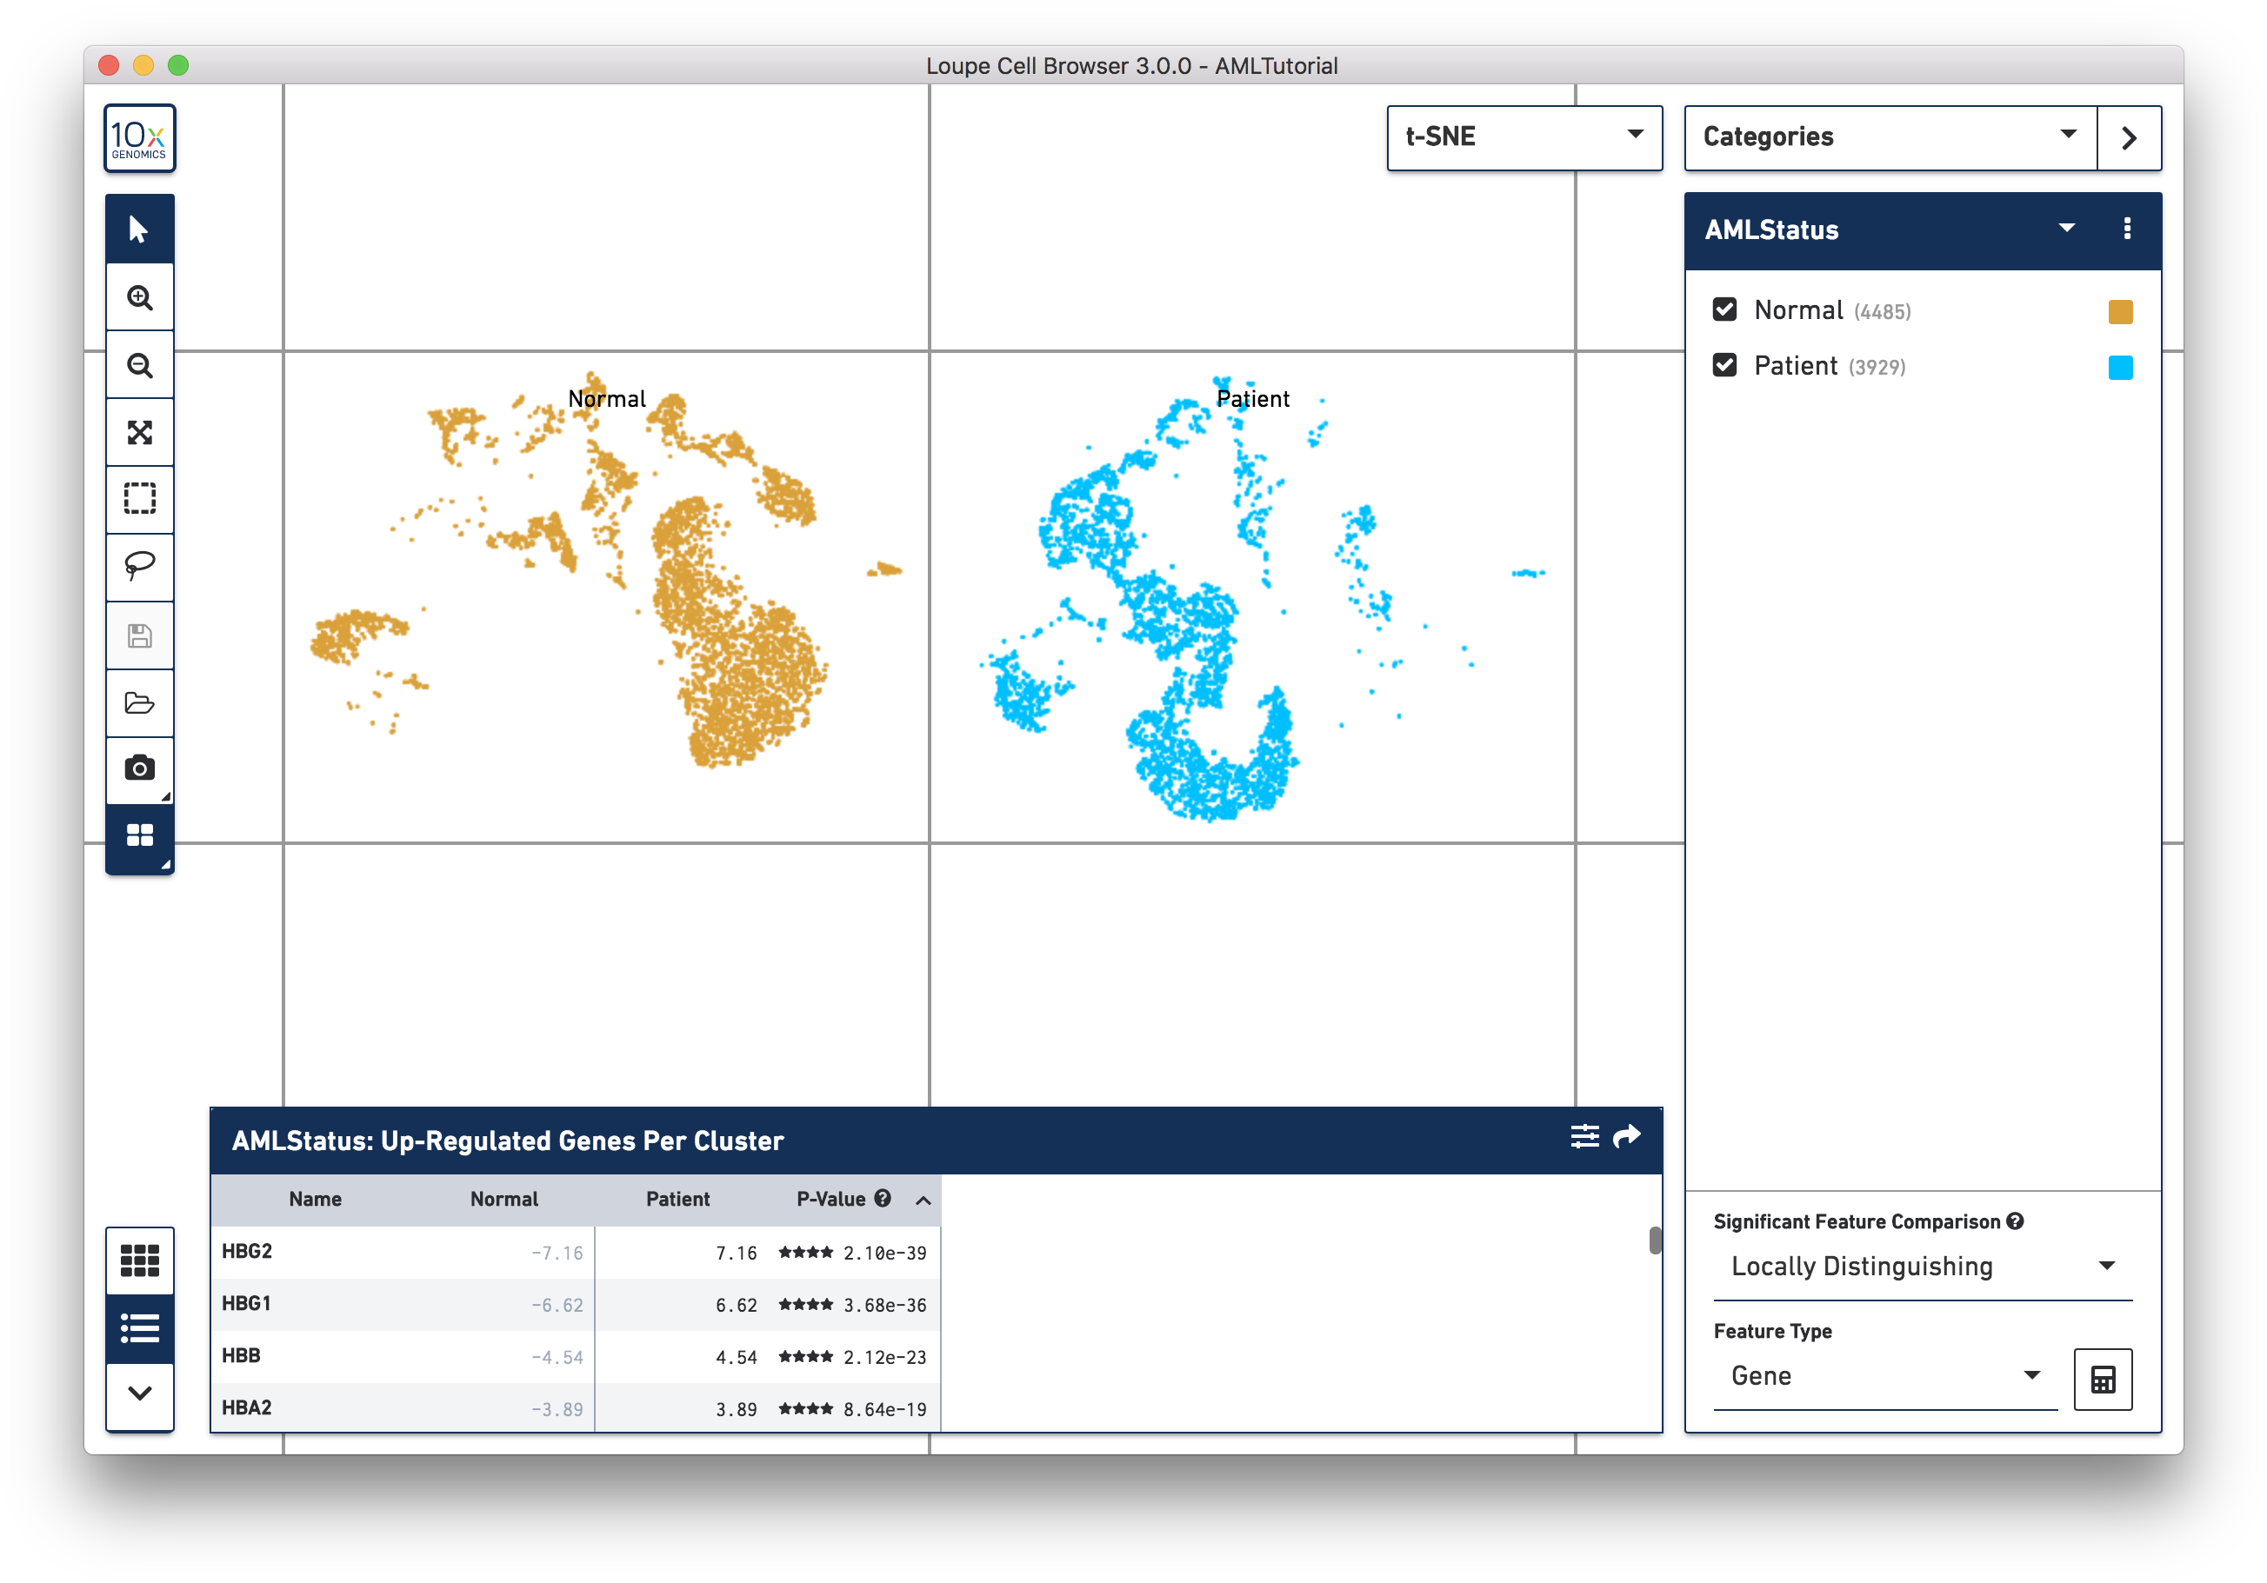Activate the rectangular selection tool
Screen dimensions: 2267x1583
click(139, 499)
